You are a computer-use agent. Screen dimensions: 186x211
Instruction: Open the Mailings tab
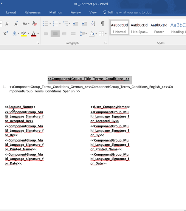coord(55,13)
